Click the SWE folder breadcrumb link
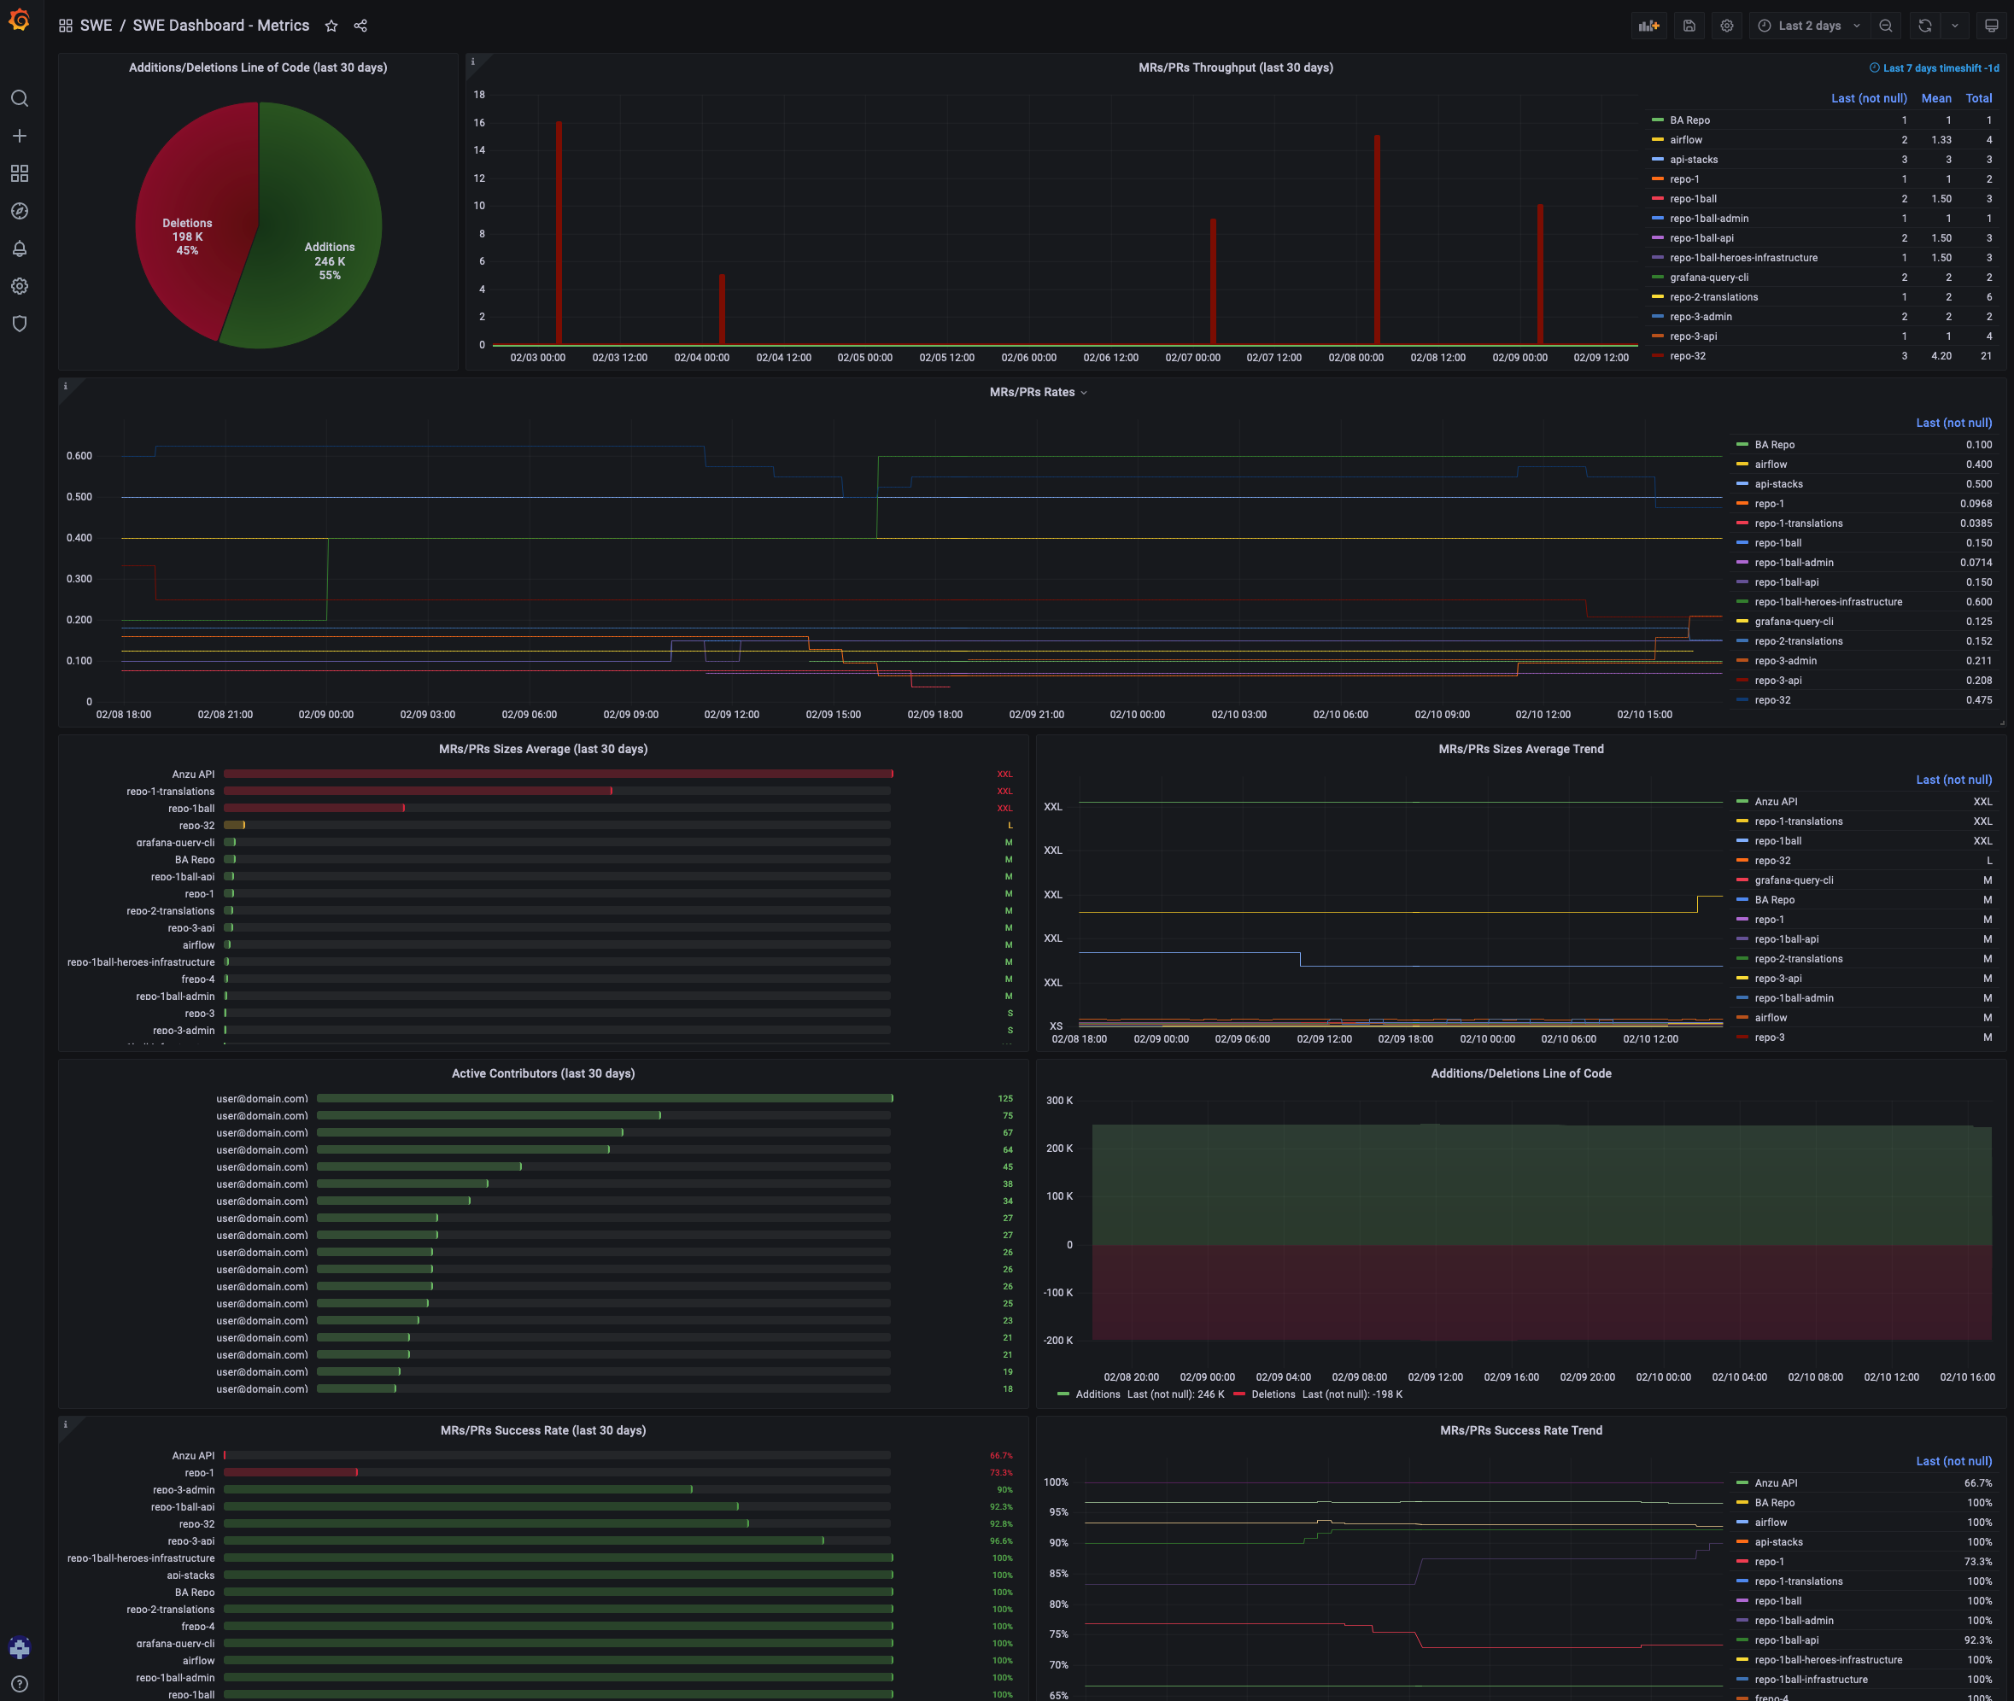 [96, 26]
